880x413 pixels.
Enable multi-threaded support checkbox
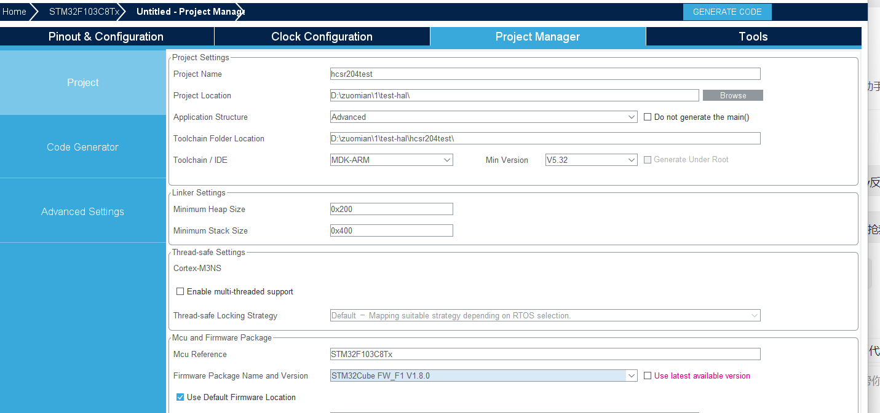(x=180, y=291)
